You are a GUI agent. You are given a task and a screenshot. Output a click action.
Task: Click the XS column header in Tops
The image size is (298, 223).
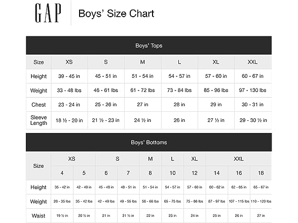(69, 62)
